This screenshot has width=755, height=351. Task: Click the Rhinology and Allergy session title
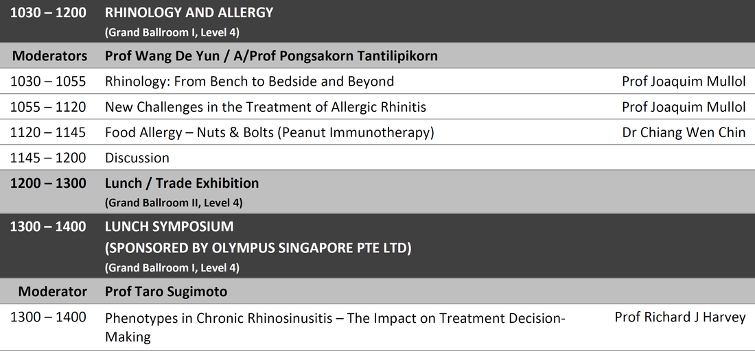click(x=189, y=12)
